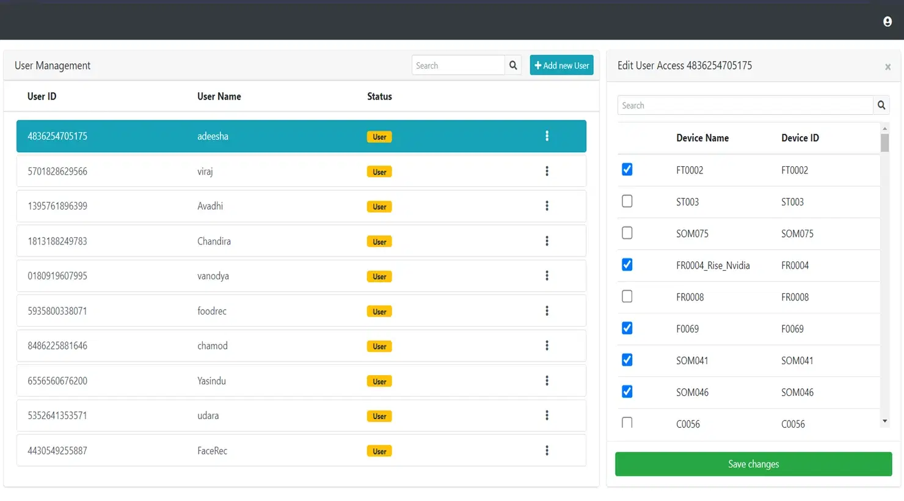Click the User Management search magnifier icon

pos(513,65)
